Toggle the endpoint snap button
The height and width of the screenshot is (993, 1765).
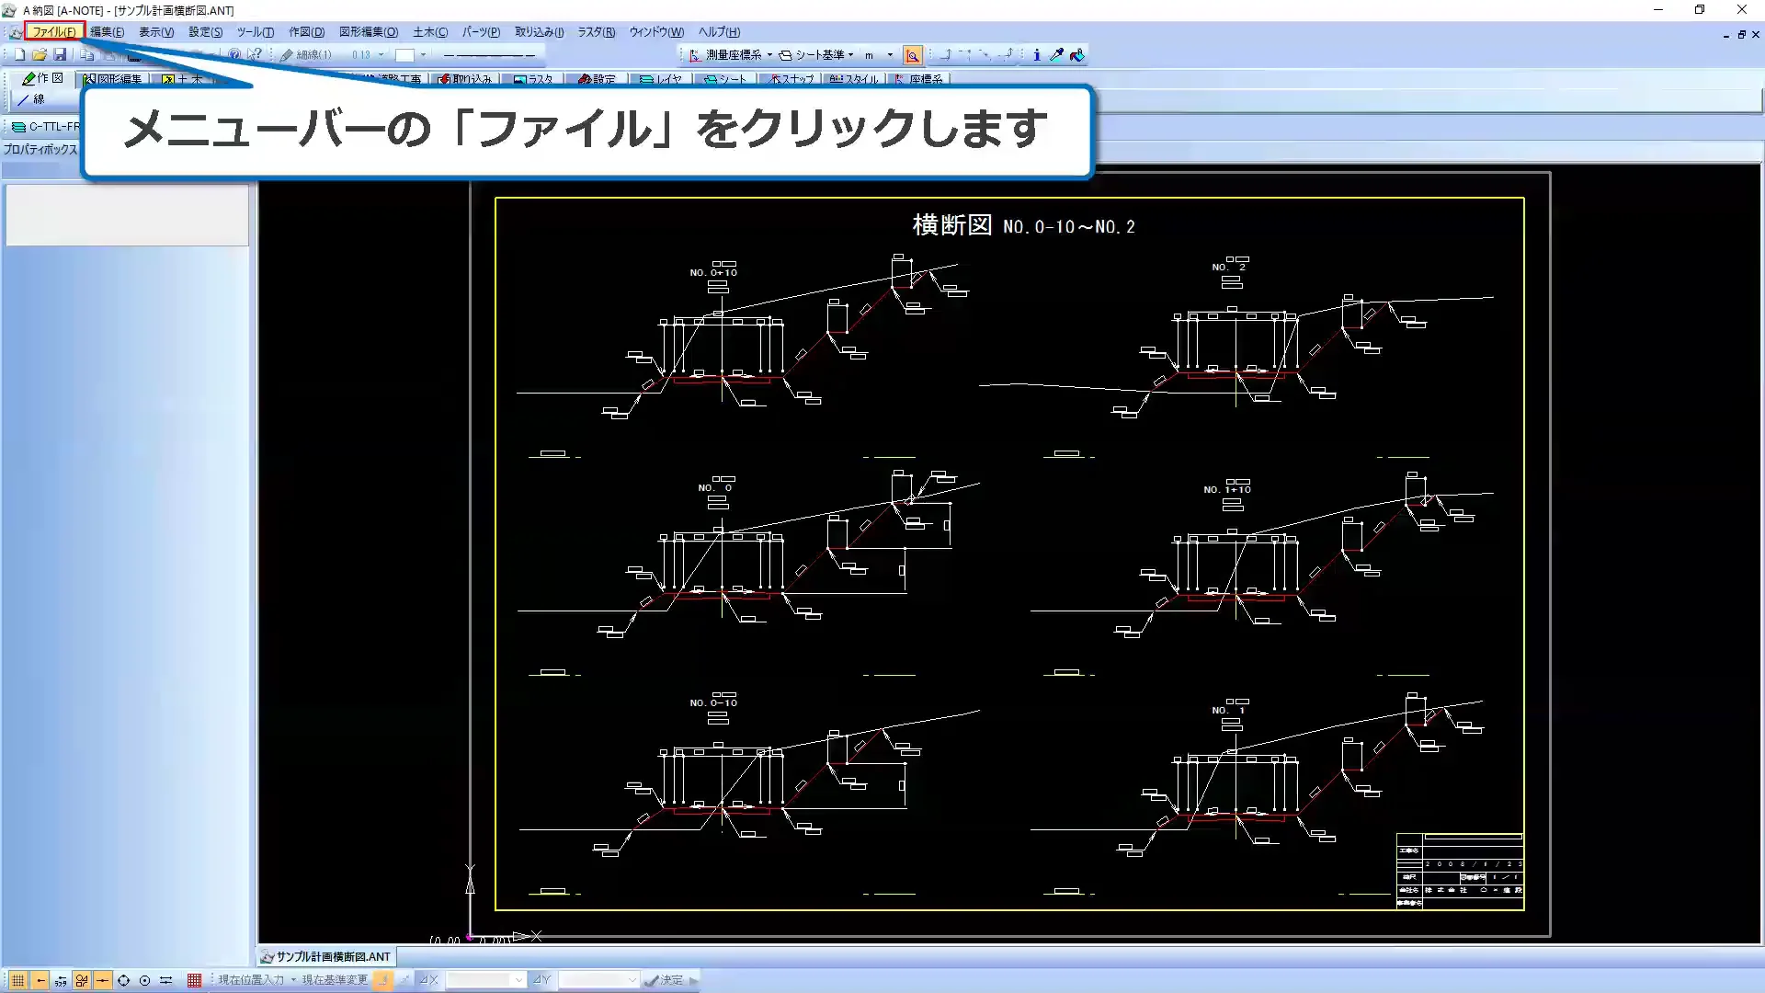40,980
